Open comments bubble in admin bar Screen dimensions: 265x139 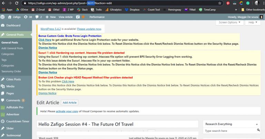39,17
